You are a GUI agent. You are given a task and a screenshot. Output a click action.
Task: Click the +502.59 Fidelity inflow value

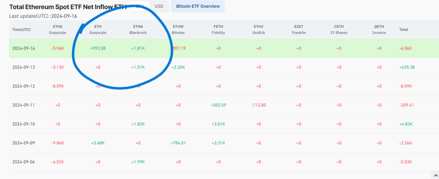218,105
